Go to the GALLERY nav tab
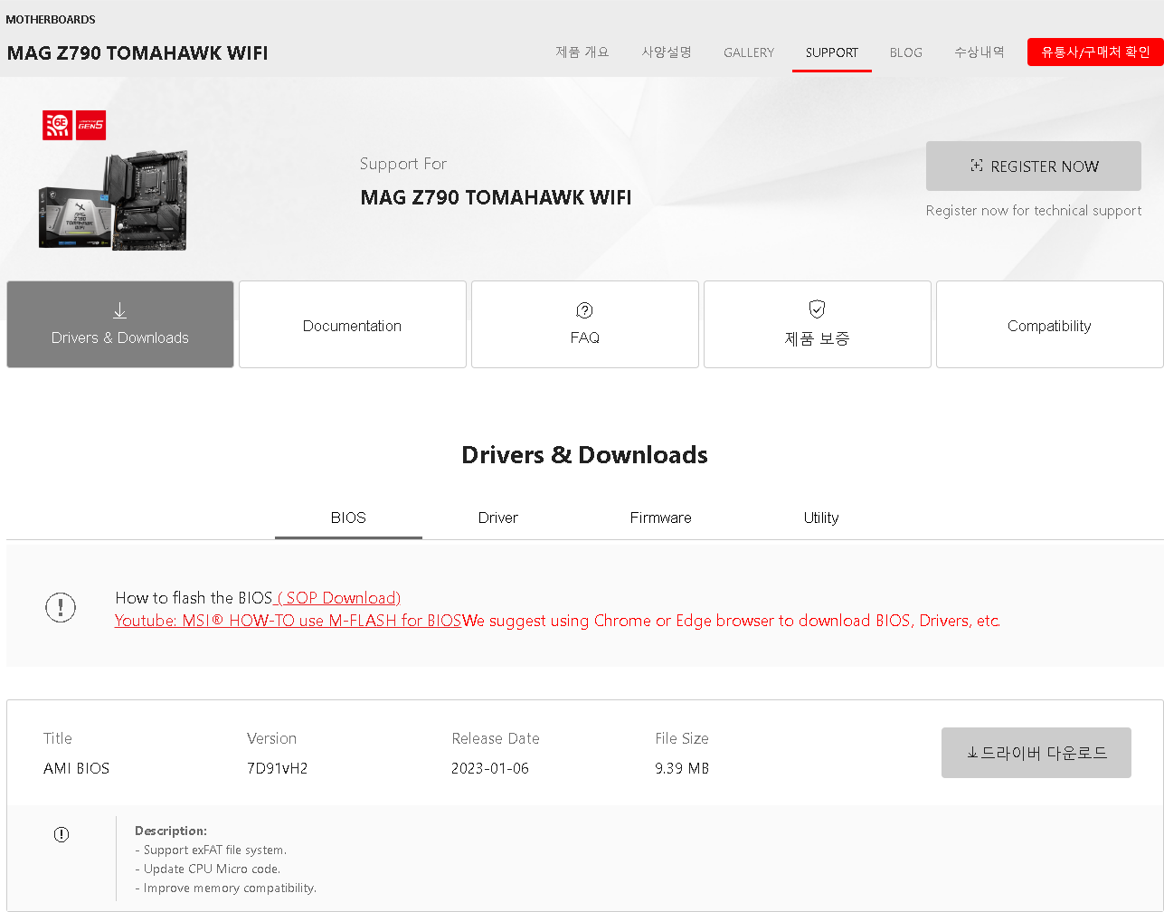Screen dimensions: 1164x912 tap(749, 52)
